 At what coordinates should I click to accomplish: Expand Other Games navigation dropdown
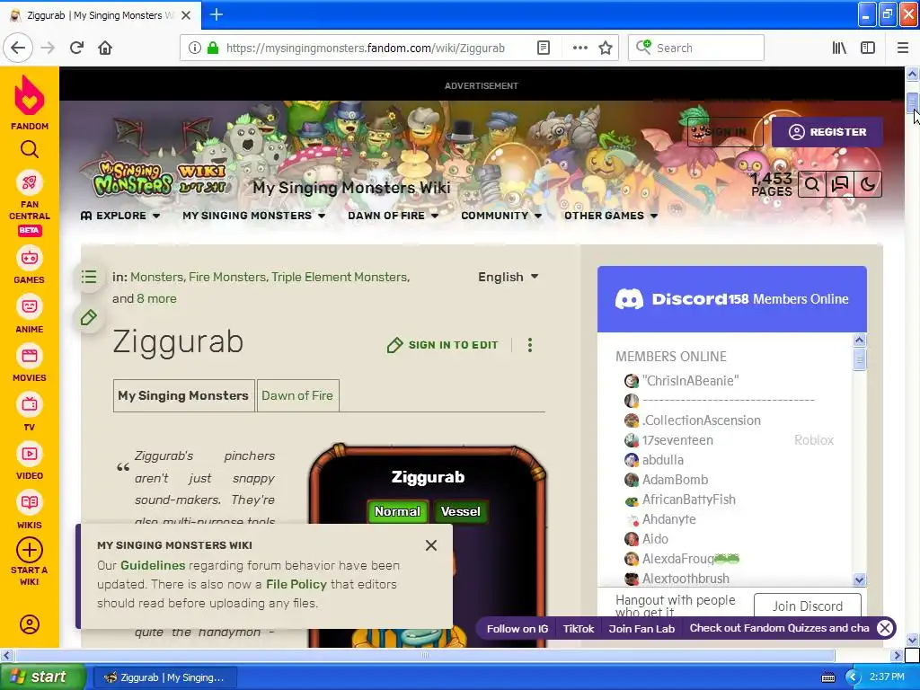[x=611, y=216]
